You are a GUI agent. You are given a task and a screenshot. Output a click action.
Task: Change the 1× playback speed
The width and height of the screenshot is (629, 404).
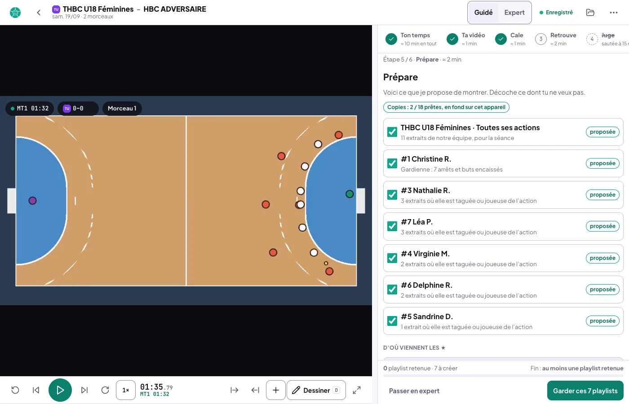pyautogui.click(x=126, y=390)
